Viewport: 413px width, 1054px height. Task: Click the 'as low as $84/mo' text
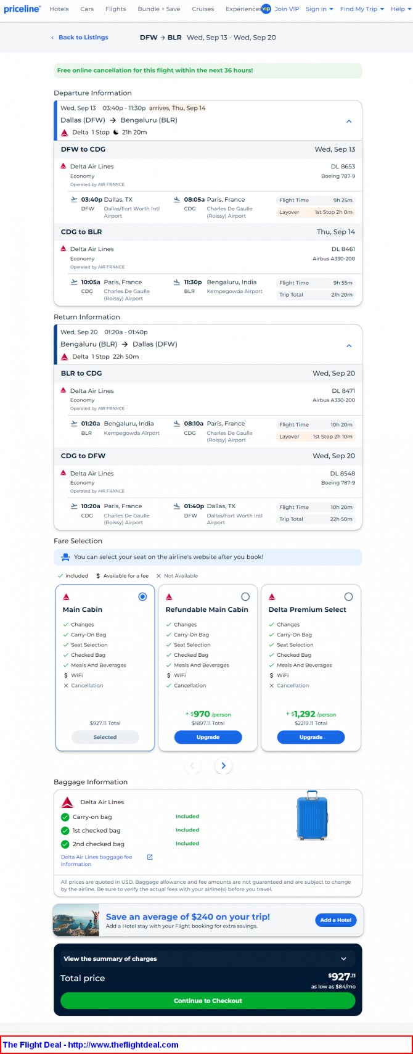tap(333, 987)
